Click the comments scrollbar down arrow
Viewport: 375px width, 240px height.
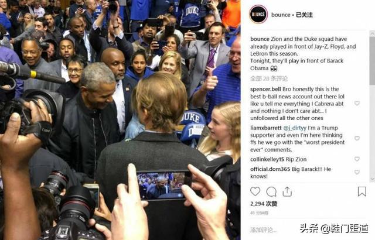[x=373, y=179]
